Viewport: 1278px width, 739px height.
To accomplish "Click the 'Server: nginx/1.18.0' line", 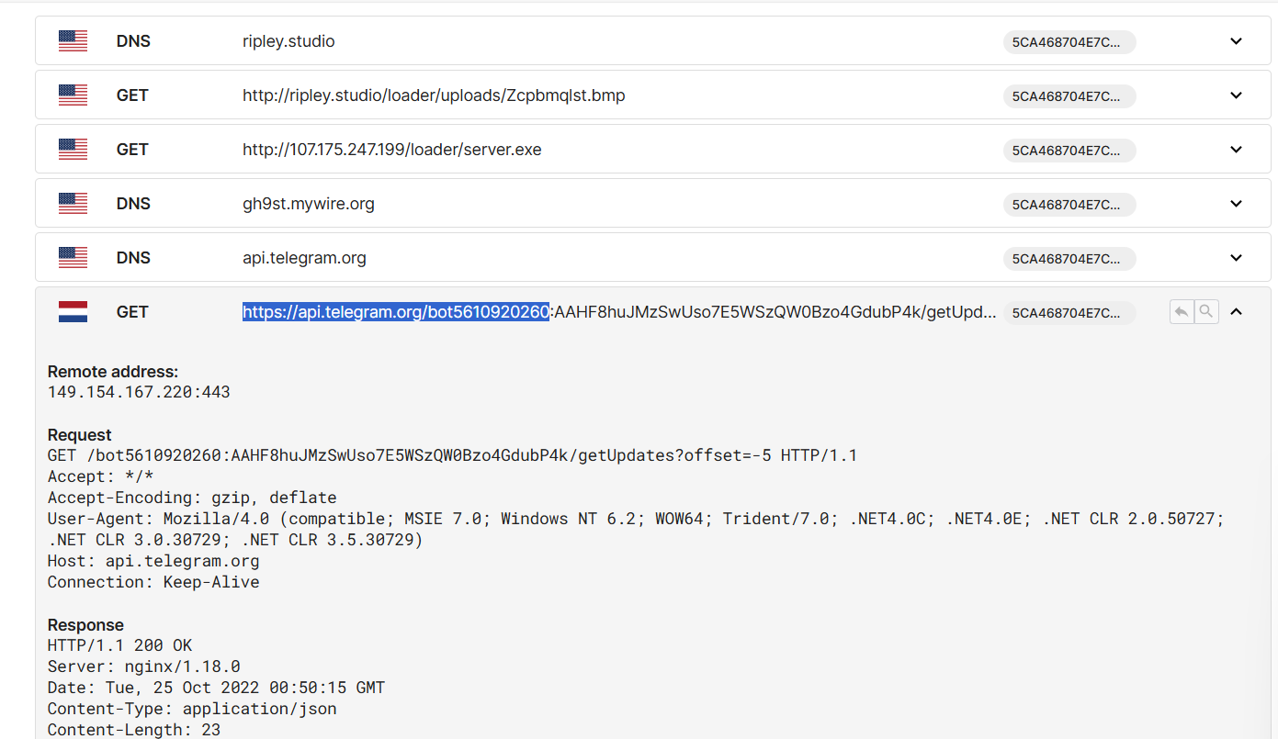I will point(144,666).
